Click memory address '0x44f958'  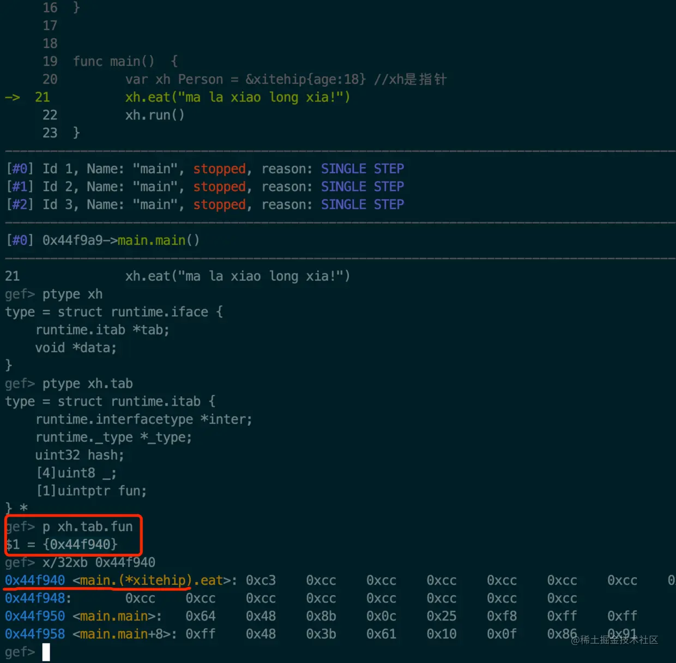pos(35,634)
